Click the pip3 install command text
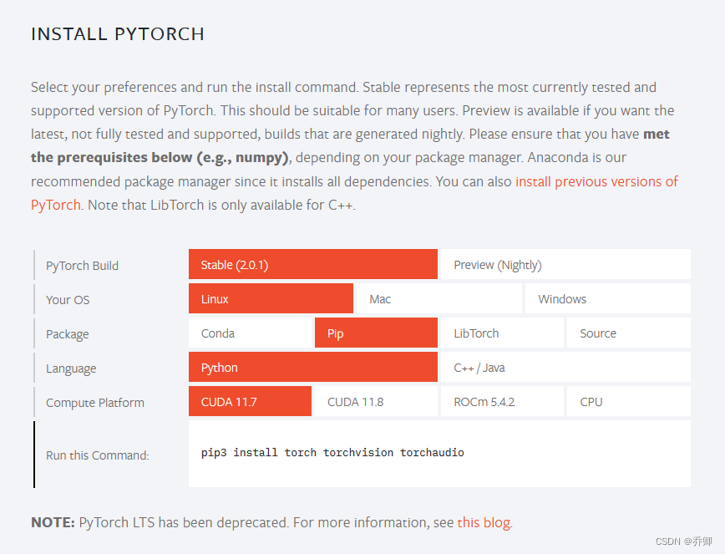 (x=332, y=452)
